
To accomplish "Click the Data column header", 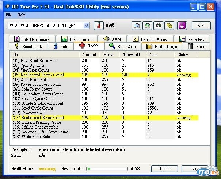I will point(159,55).
